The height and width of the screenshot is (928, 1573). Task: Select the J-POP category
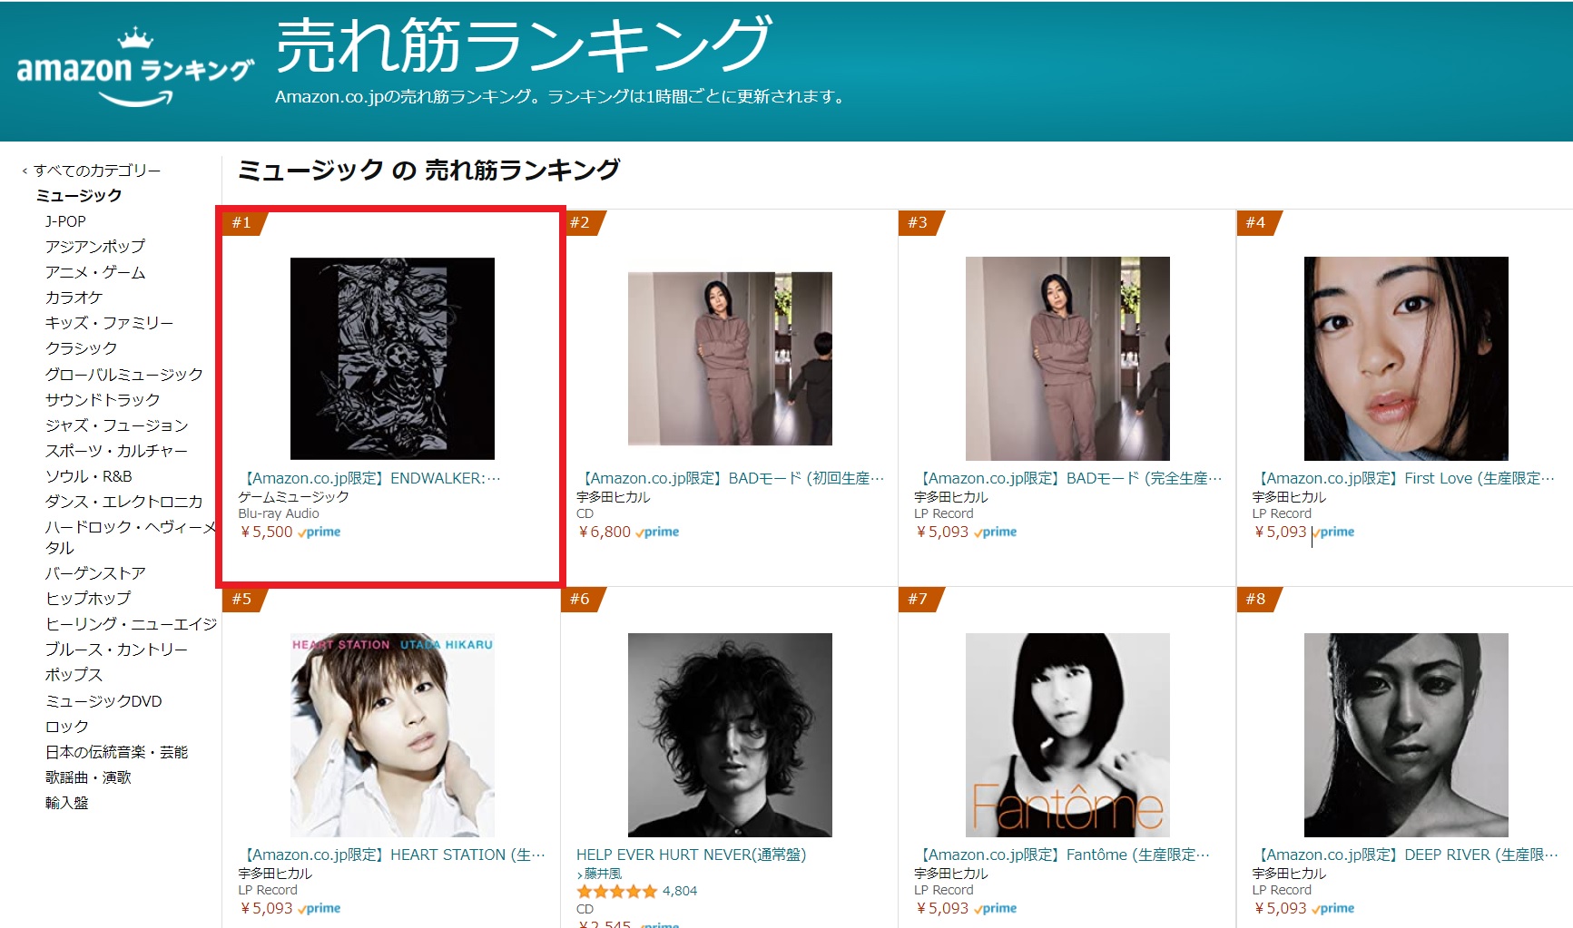pos(65,220)
